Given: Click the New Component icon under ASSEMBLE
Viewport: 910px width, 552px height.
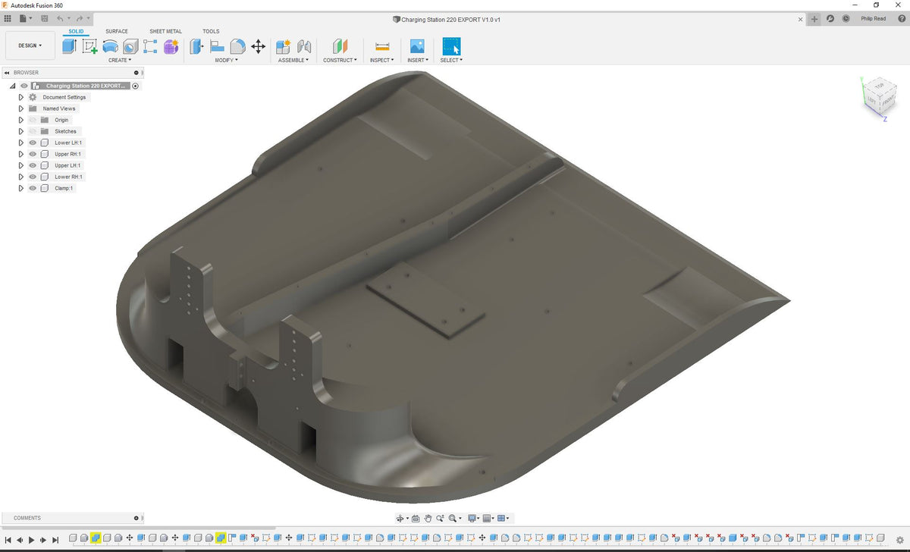Looking at the screenshot, I should click(284, 45).
